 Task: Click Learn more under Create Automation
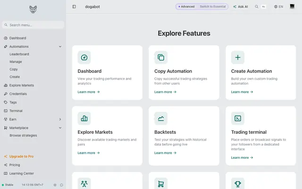point(242,92)
